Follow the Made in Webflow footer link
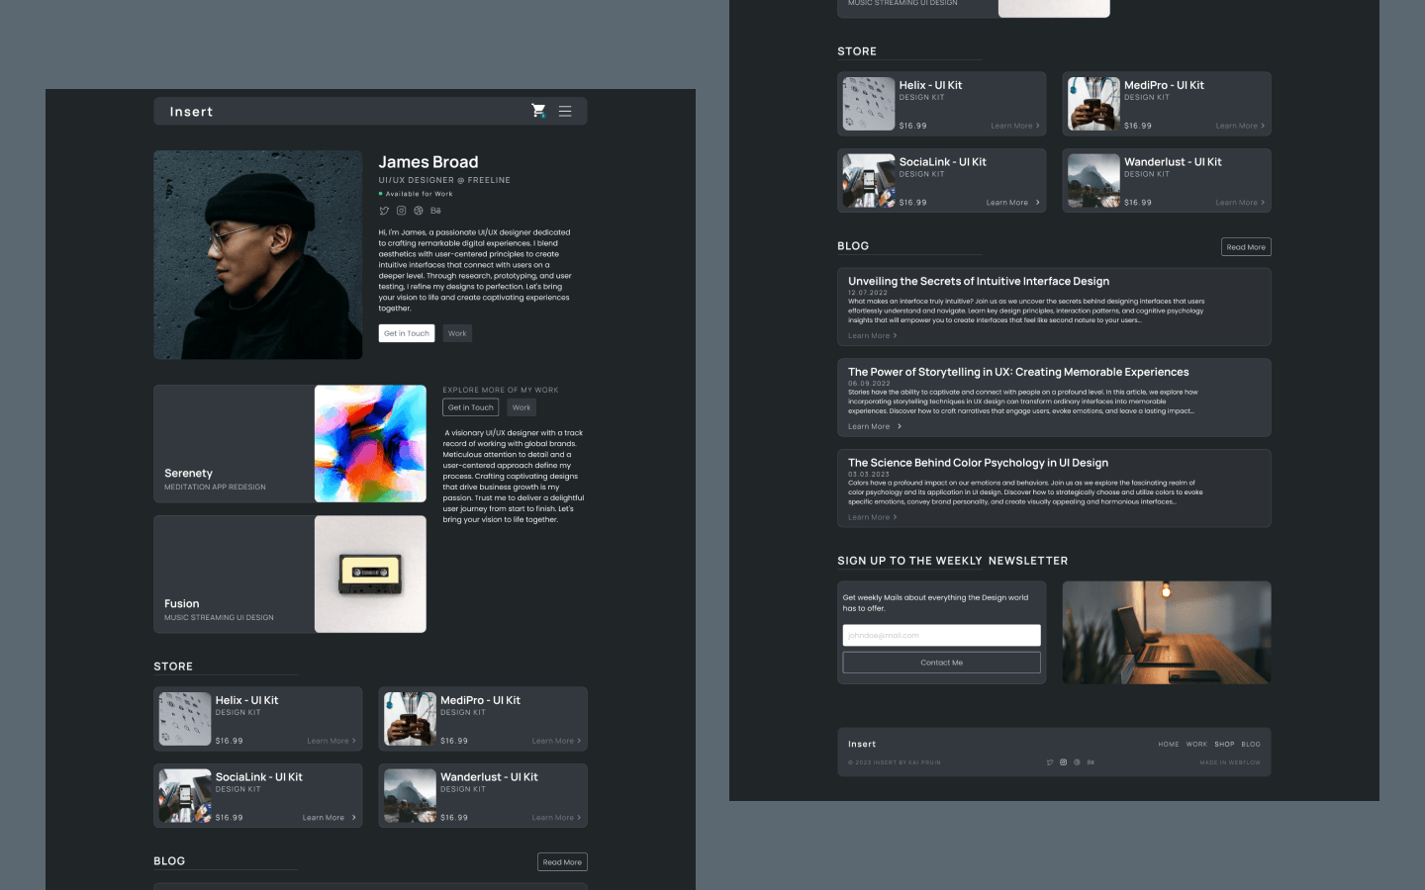 pyautogui.click(x=1230, y=762)
